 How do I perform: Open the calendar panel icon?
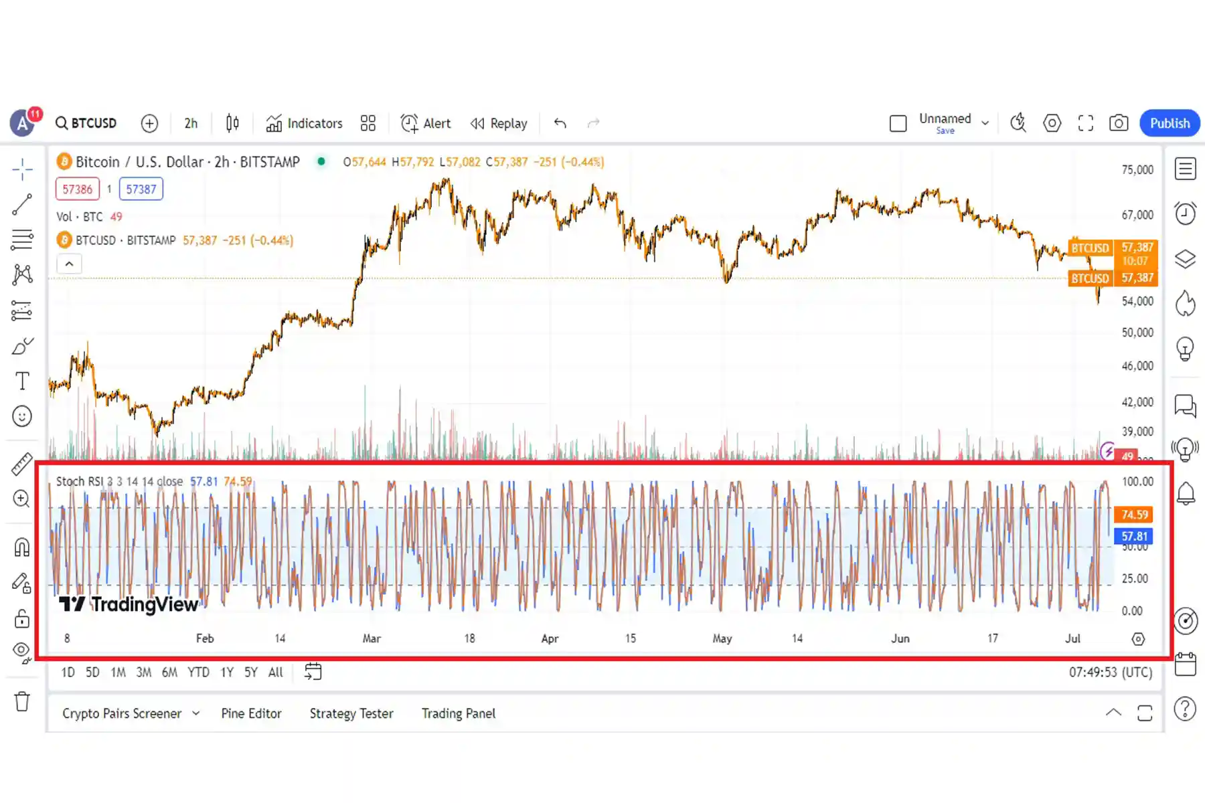point(1186,664)
